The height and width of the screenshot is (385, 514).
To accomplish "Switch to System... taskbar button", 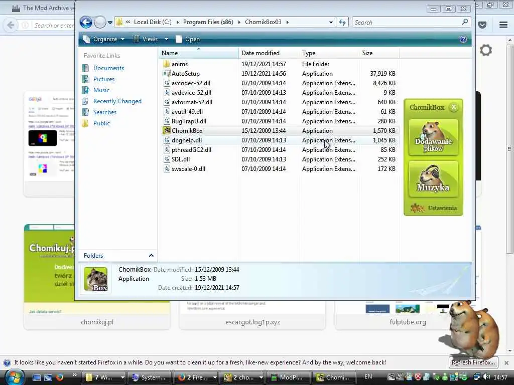I will (x=149, y=377).
